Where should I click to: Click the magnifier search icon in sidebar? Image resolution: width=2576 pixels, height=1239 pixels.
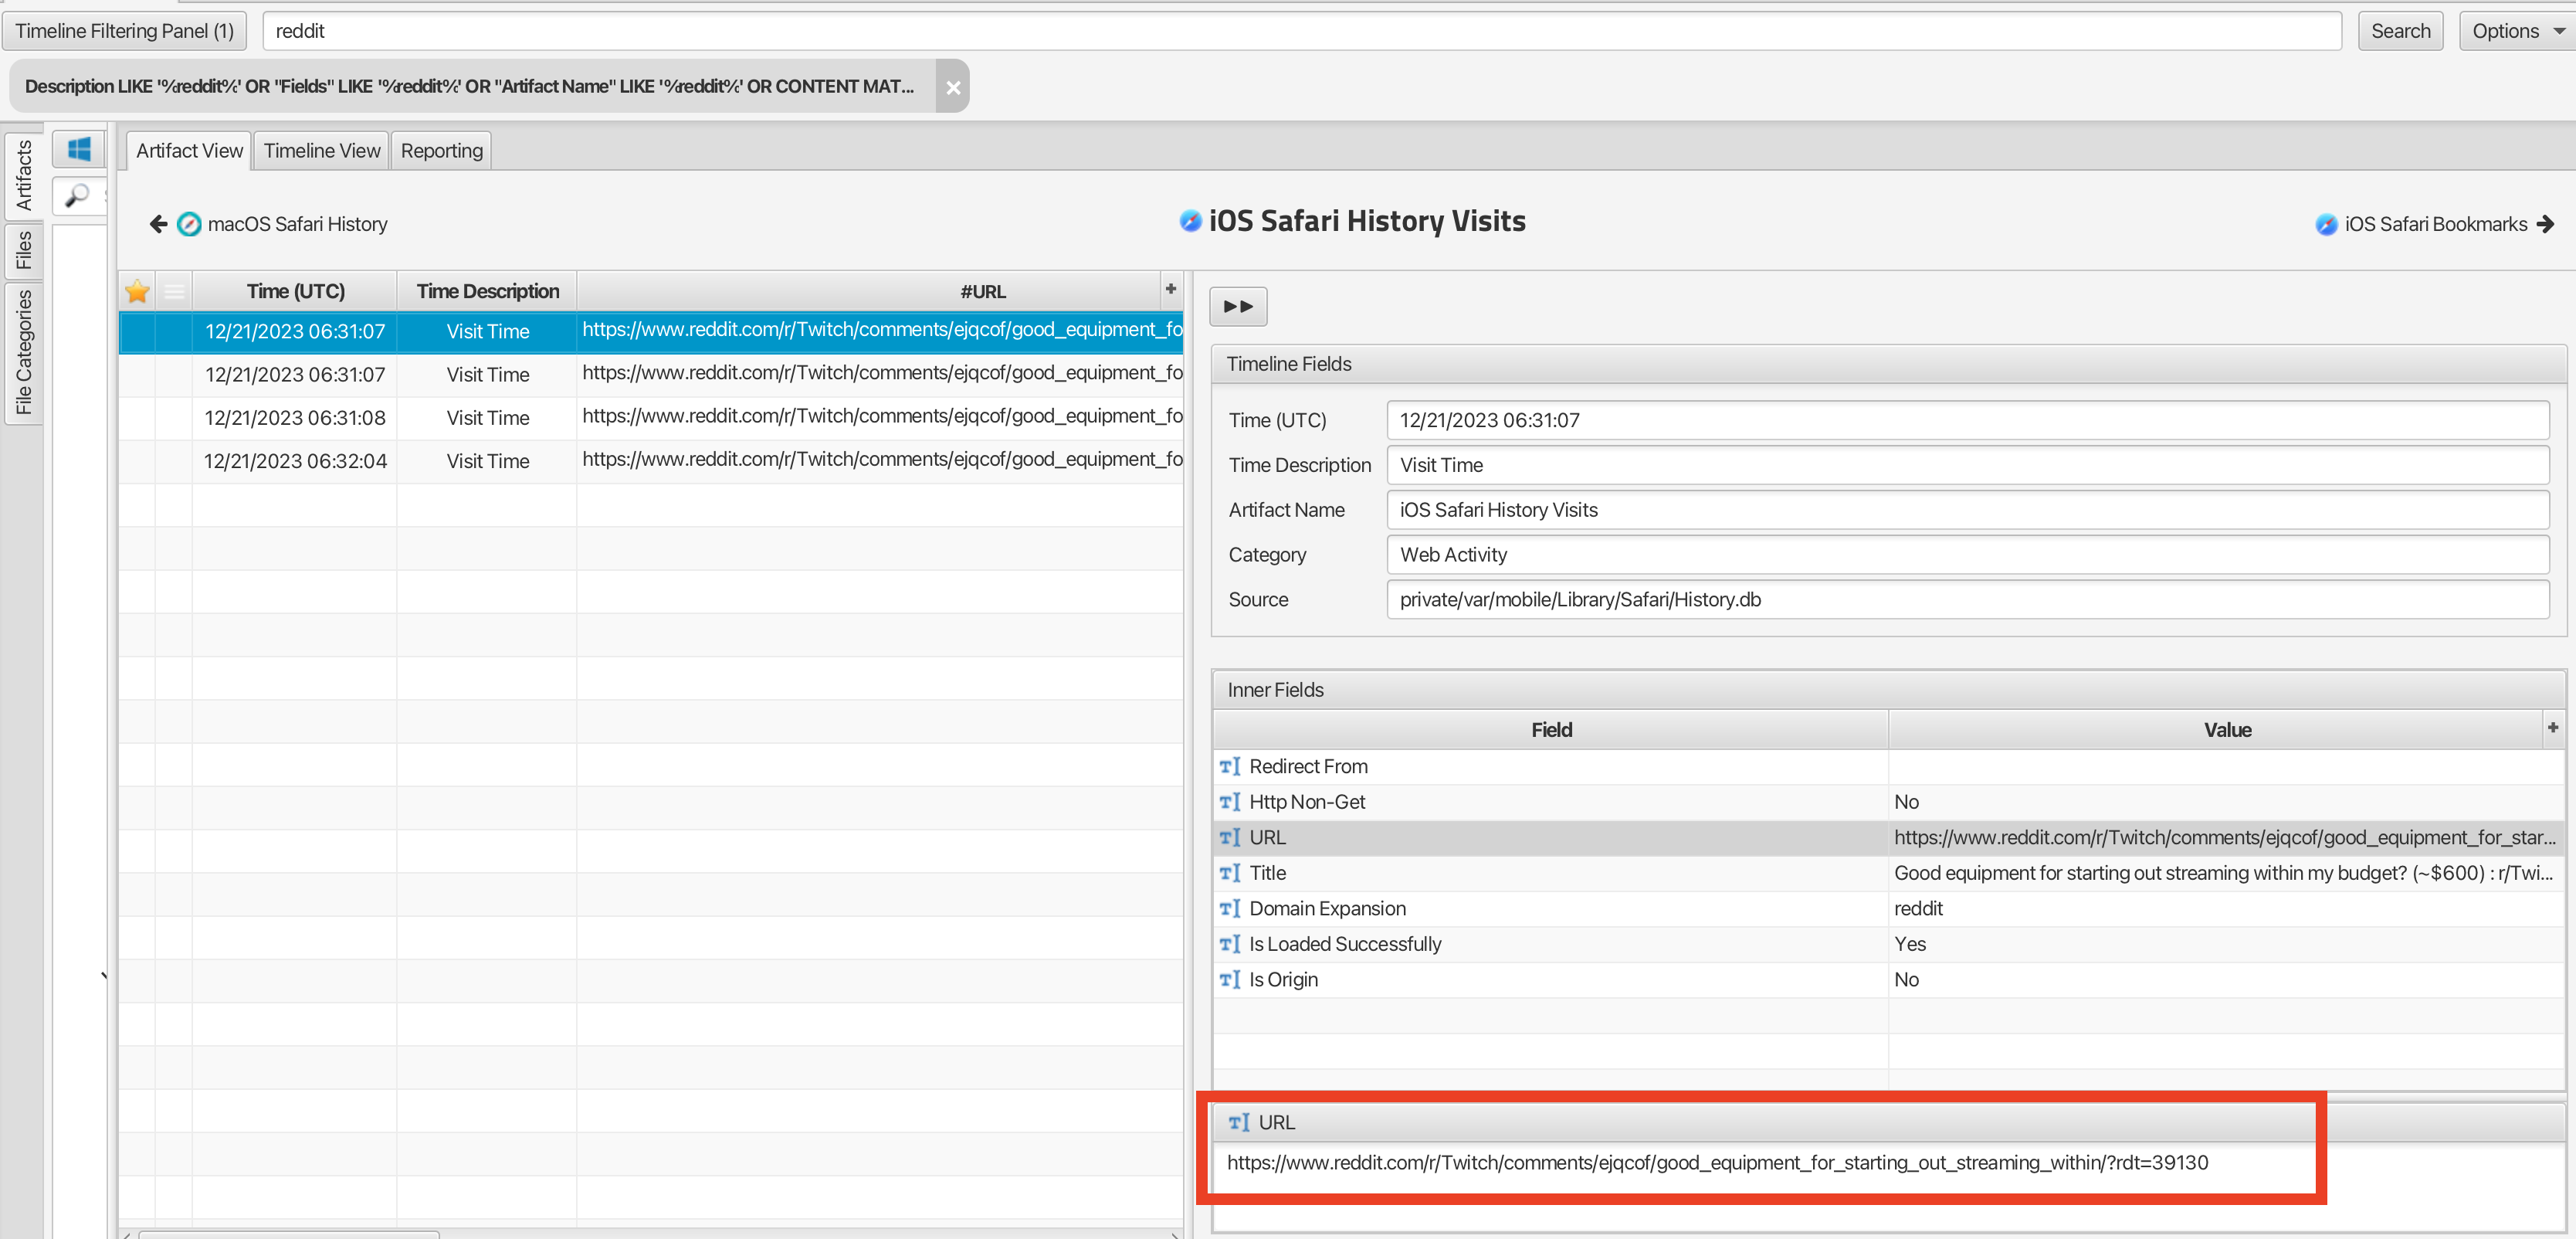77,195
